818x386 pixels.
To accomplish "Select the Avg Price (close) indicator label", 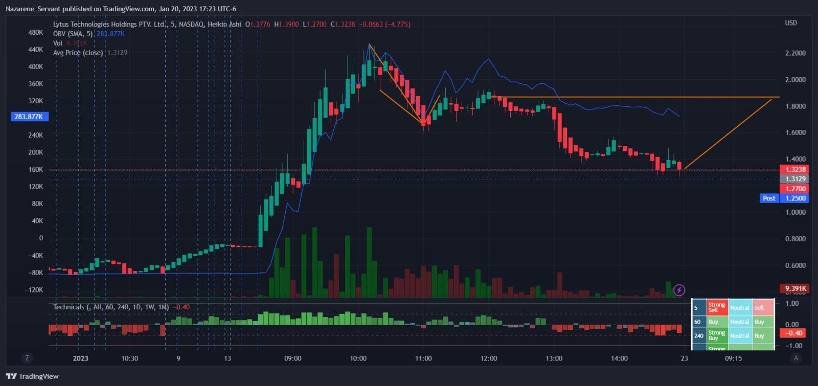I will [78, 53].
